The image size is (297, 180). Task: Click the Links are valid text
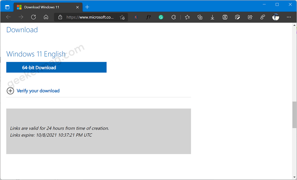(59, 128)
